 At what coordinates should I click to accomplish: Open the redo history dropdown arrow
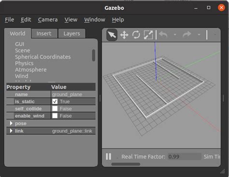click(x=199, y=34)
